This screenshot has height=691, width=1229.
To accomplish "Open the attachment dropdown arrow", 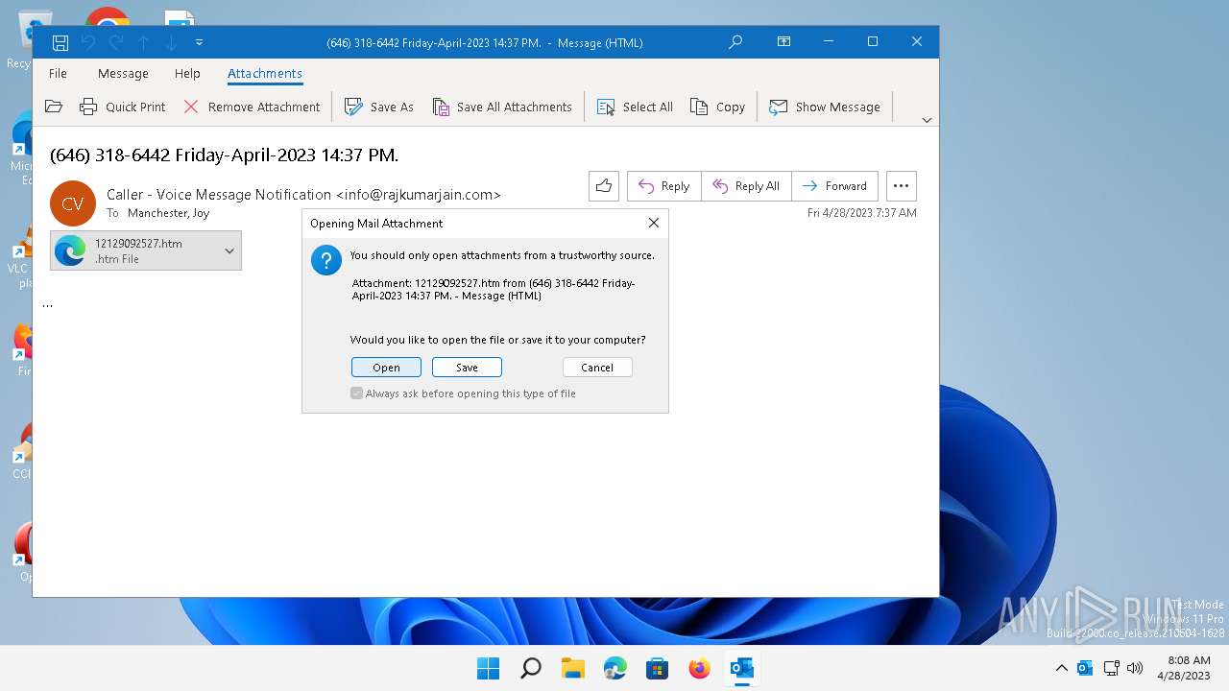I will (229, 250).
